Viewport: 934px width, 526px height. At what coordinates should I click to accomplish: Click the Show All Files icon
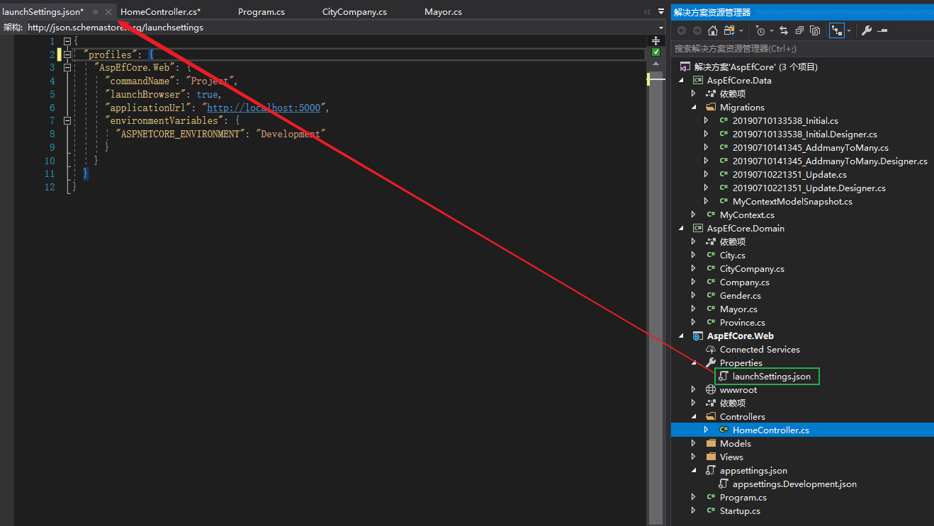tap(815, 30)
